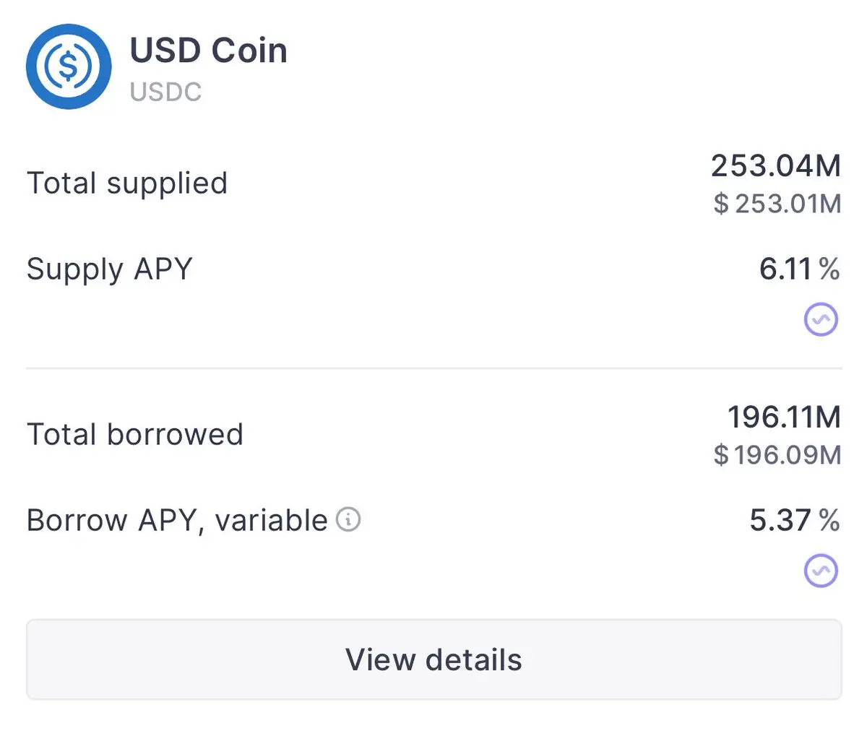Show info tooltip for Borrow APY, variable
The width and height of the screenshot is (867, 744).
(x=348, y=519)
